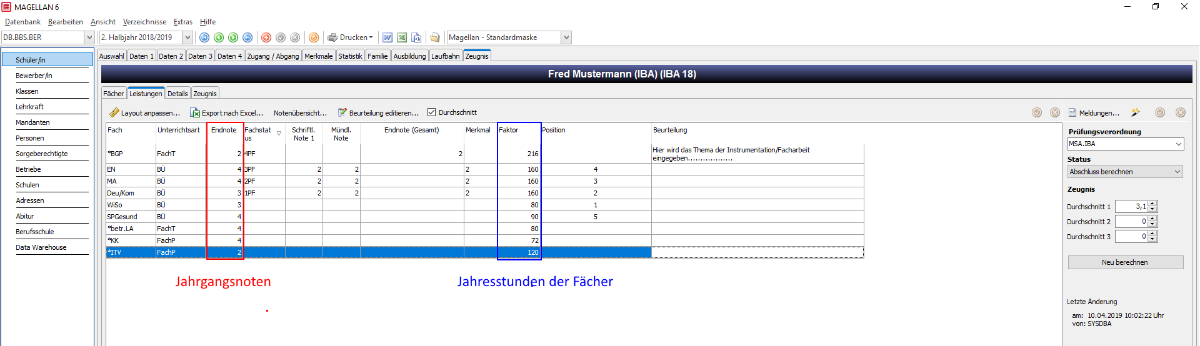This screenshot has height=346, width=1200.
Task: Click the printer icon beside Drucken
Action: pyautogui.click(x=332, y=37)
